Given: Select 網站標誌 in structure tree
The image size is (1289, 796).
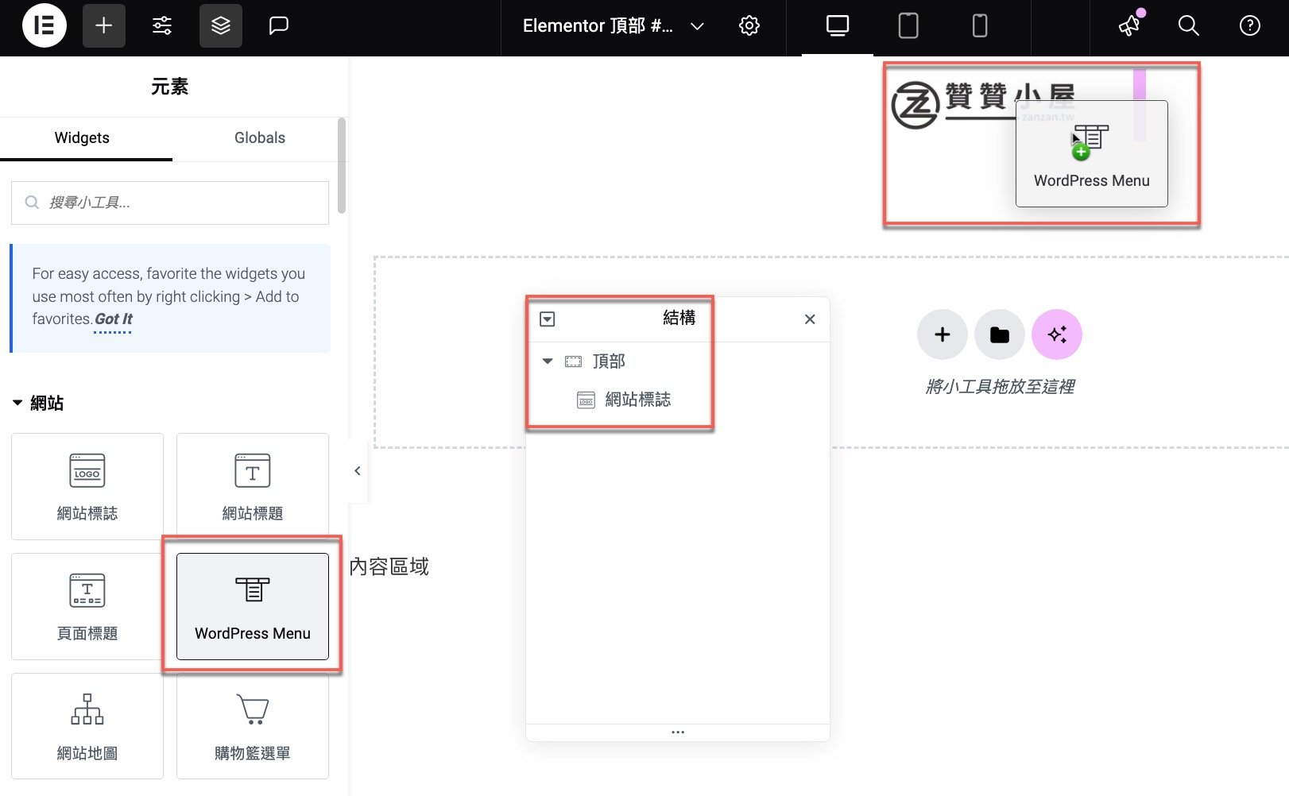Looking at the screenshot, I should click(x=637, y=400).
